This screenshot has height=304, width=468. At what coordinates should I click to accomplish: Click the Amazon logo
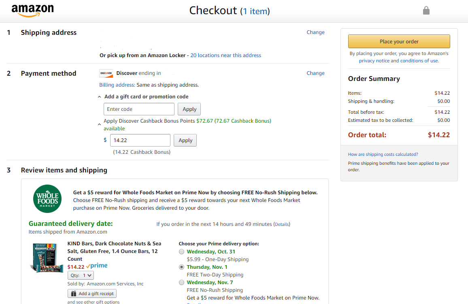pyautogui.click(x=32, y=11)
